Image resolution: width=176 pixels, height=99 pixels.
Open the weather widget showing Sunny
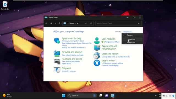click(7, 95)
